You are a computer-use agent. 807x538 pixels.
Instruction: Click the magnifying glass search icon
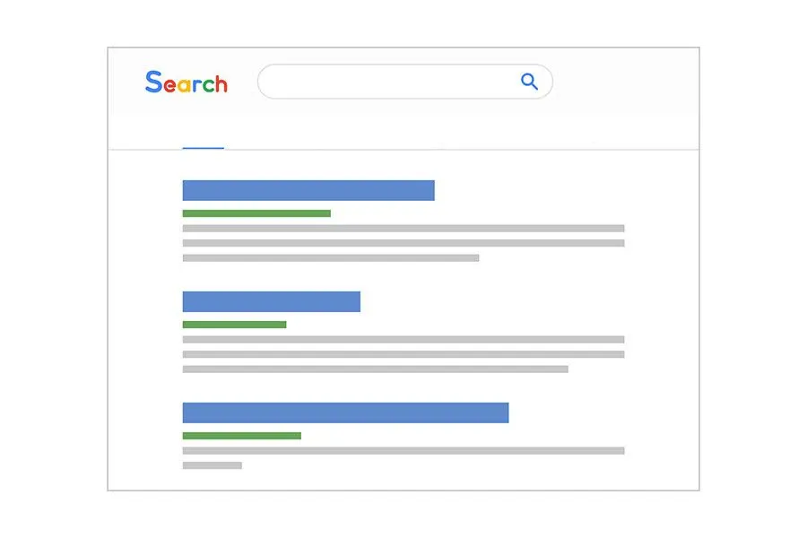tap(529, 82)
